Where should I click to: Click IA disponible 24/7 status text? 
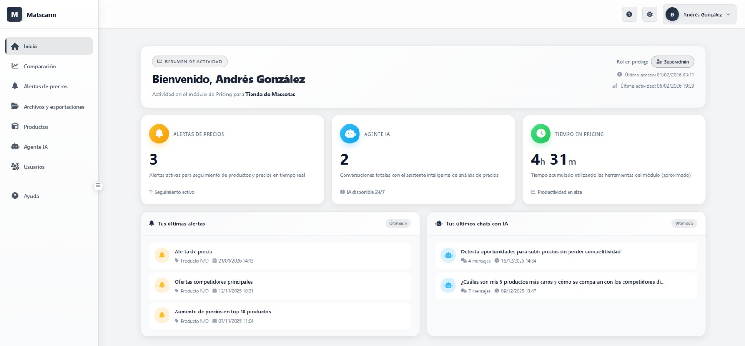click(x=366, y=192)
